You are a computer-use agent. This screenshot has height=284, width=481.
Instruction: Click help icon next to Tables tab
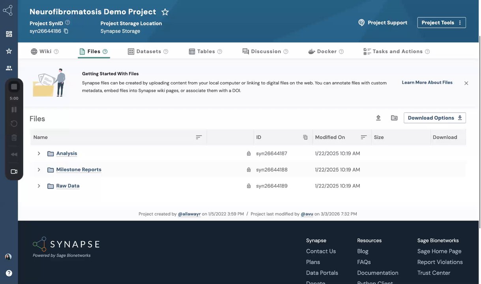point(220,52)
